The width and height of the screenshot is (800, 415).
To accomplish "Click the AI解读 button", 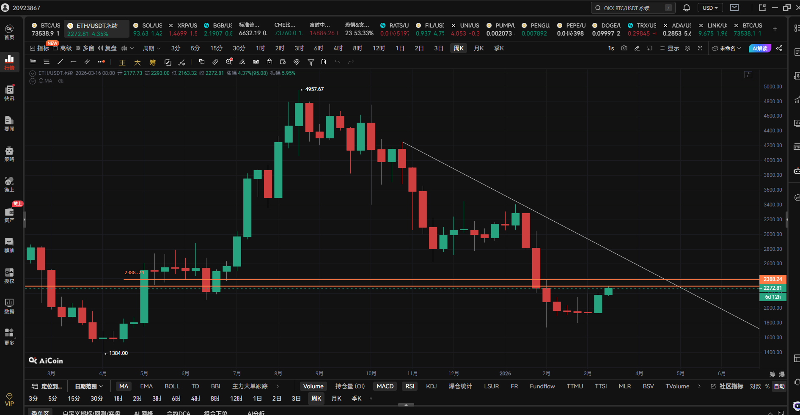I will (760, 48).
